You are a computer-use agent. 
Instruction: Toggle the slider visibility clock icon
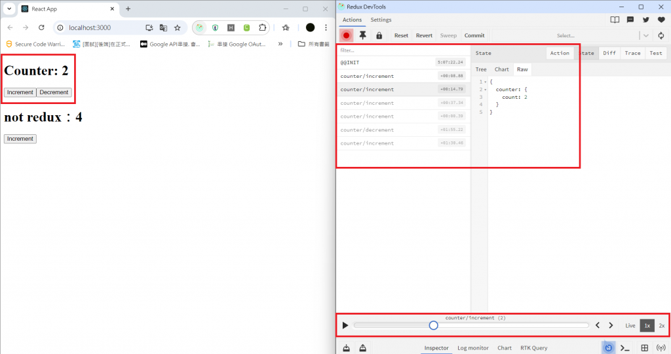pyautogui.click(x=609, y=348)
